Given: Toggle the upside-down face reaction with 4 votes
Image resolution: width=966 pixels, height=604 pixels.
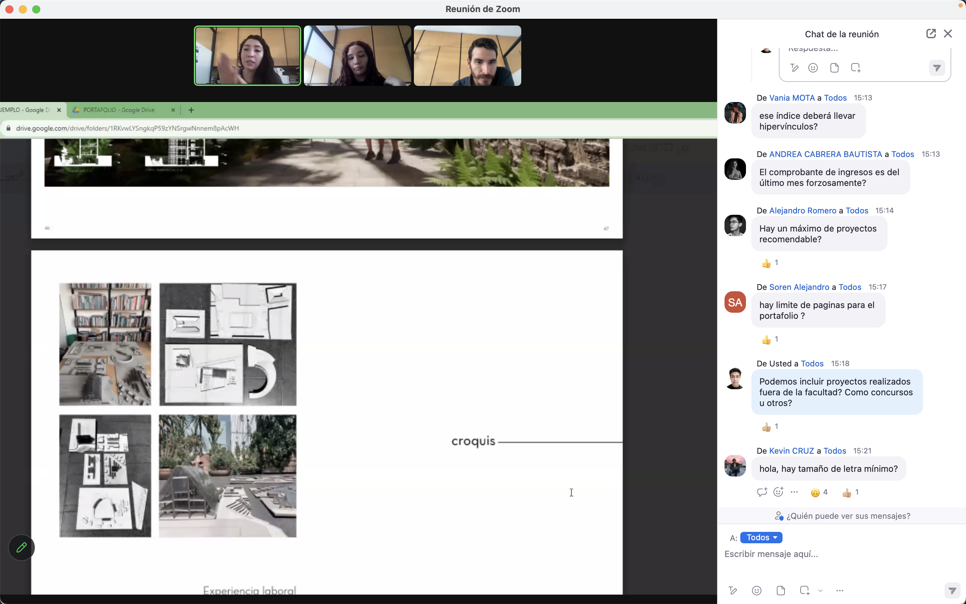Looking at the screenshot, I should click(x=819, y=493).
